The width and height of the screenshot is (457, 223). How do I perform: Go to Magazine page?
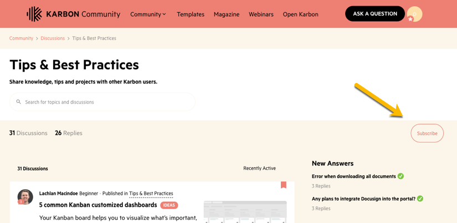coord(227,14)
